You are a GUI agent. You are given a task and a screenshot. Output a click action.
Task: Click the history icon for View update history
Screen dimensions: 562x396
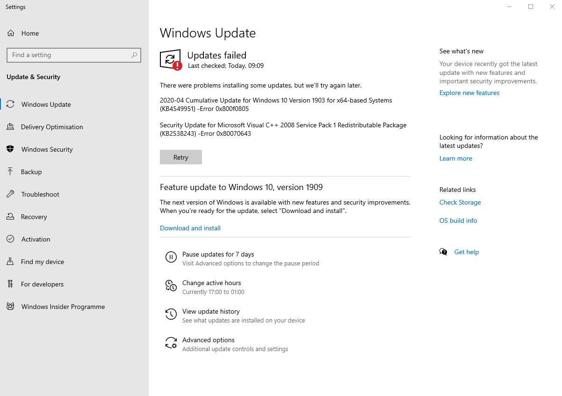(171, 314)
